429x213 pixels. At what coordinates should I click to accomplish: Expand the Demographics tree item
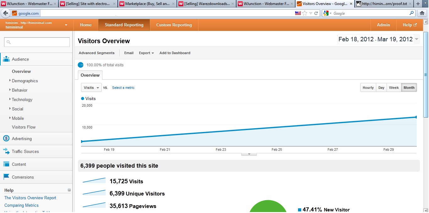click(x=10, y=81)
